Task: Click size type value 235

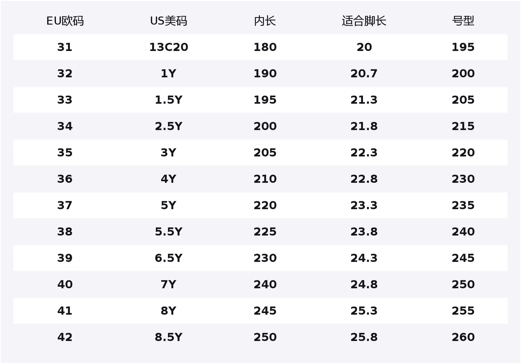Action: (463, 205)
